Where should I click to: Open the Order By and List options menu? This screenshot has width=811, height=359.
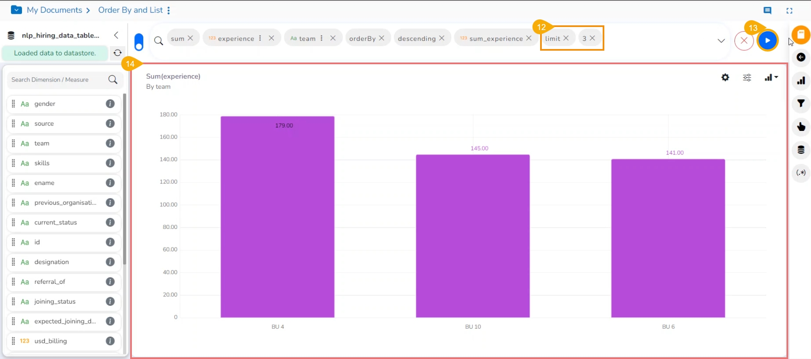coord(169,10)
